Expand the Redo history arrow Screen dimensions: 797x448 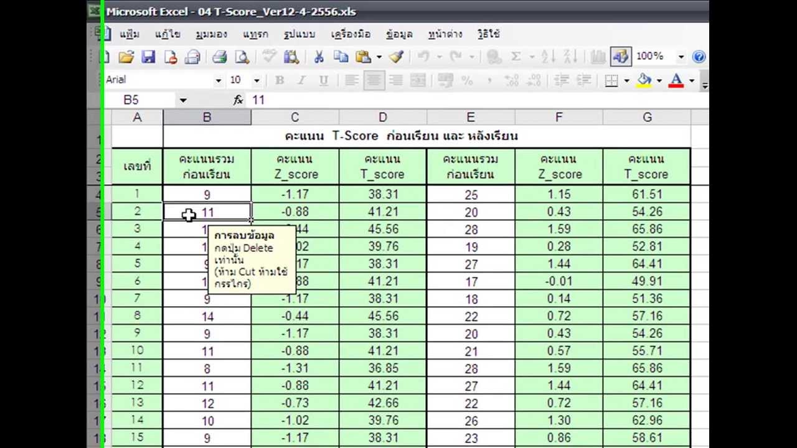click(x=471, y=57)
